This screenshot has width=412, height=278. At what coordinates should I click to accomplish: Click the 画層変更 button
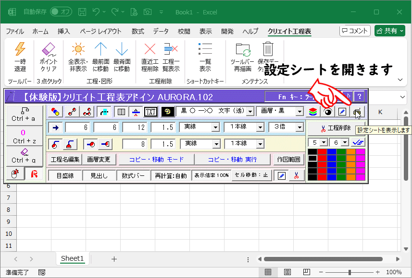99,160
